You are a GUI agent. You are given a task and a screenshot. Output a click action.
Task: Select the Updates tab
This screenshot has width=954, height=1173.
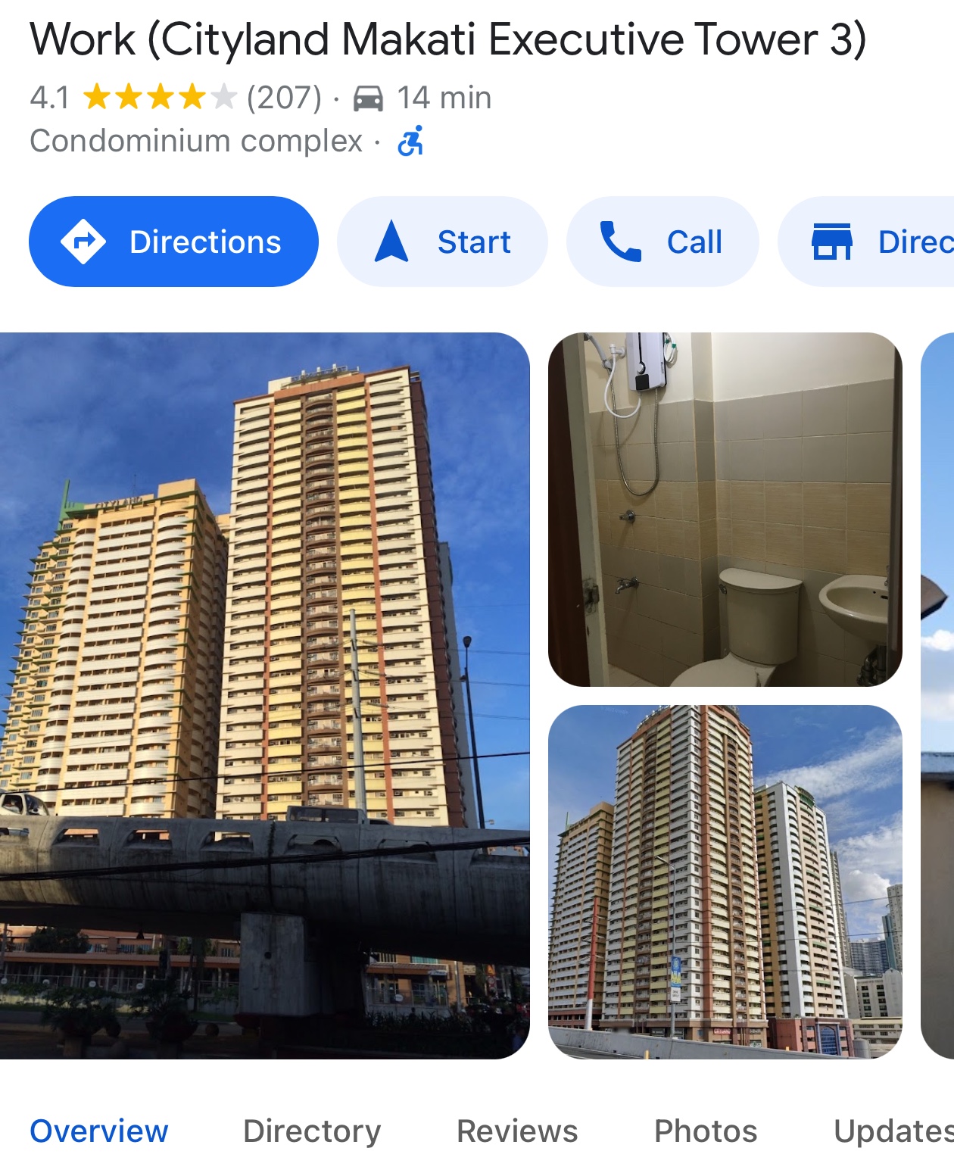[x=893, y=1131]
